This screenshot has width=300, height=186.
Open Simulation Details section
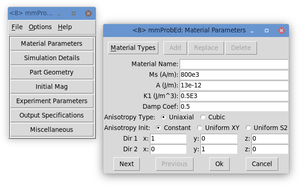tap(51, 58)
